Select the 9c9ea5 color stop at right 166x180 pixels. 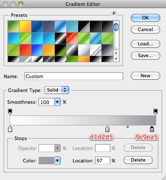click(x=152, y=129)
